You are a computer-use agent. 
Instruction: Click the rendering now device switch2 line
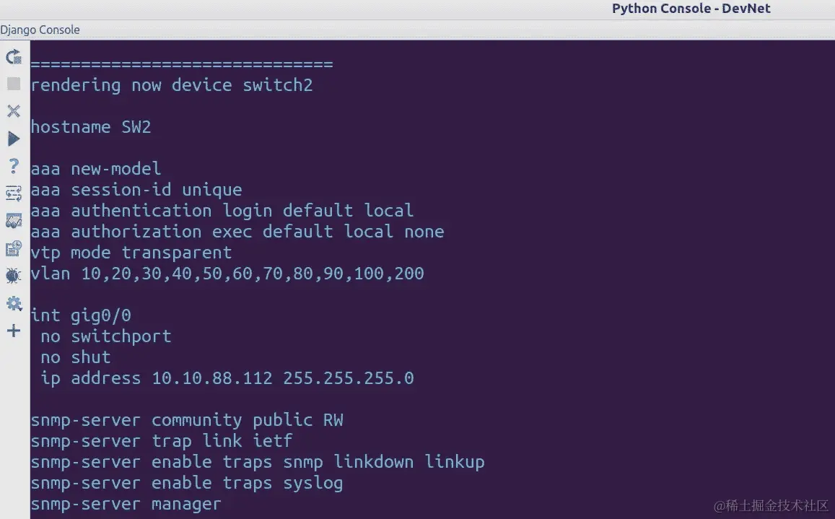pos(172,85)
